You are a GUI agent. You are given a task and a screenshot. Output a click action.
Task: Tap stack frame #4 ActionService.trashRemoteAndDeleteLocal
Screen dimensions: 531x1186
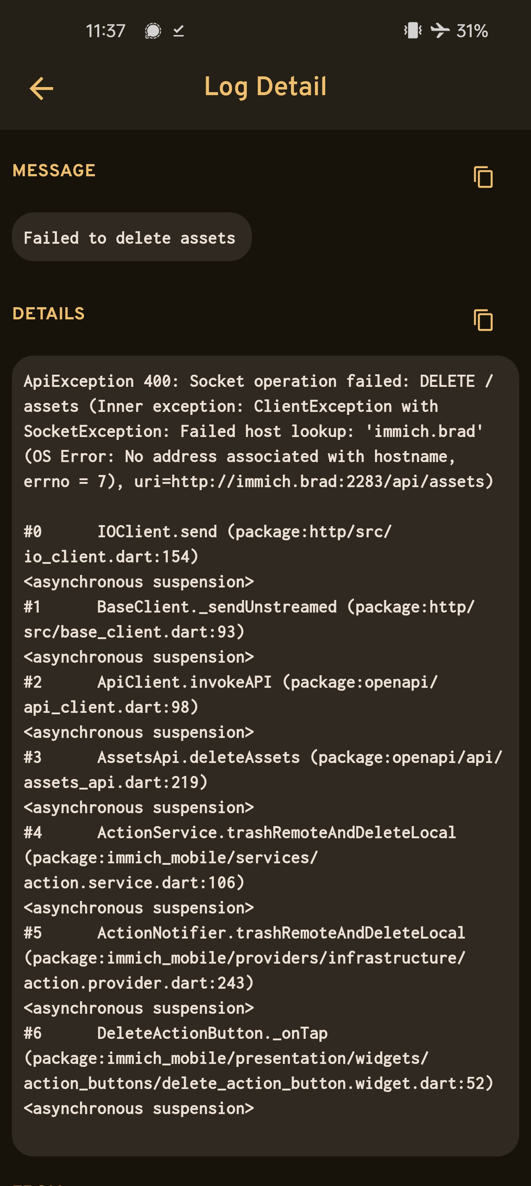click(x=276, y=832)
